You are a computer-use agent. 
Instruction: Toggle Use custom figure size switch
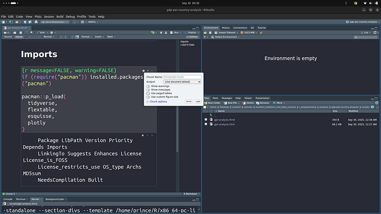pos(148,97)
